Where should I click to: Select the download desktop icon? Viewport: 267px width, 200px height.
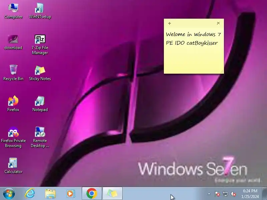click(x=13, y=42)
